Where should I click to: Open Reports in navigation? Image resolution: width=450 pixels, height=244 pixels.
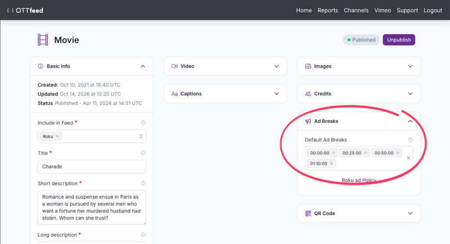tap(328, 11)
